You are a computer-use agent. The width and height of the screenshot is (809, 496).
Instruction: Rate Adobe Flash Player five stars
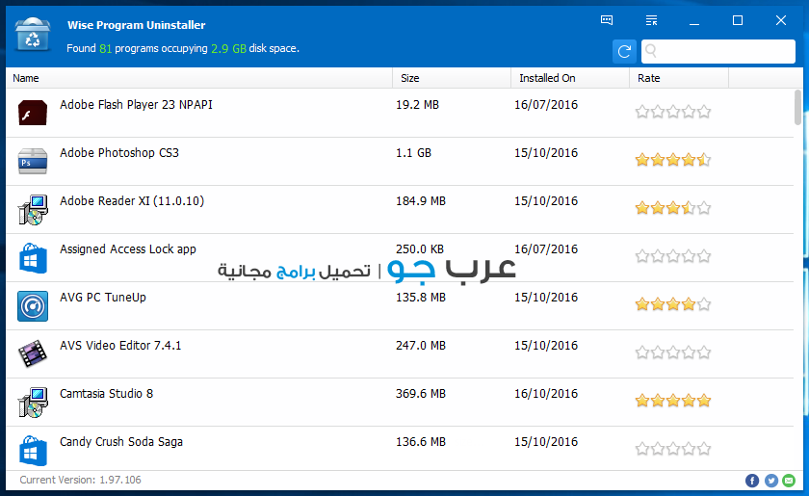(704, 112)
